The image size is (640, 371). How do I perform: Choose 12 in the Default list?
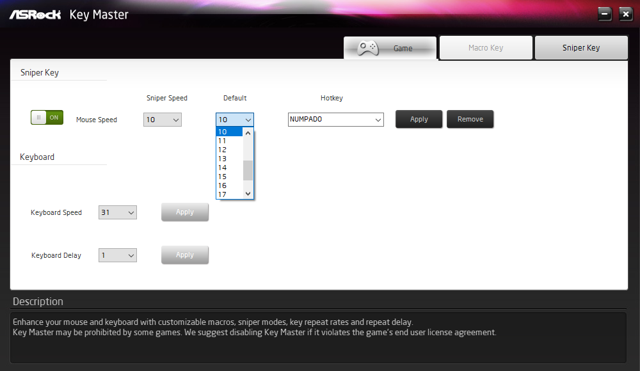(229, 150)
